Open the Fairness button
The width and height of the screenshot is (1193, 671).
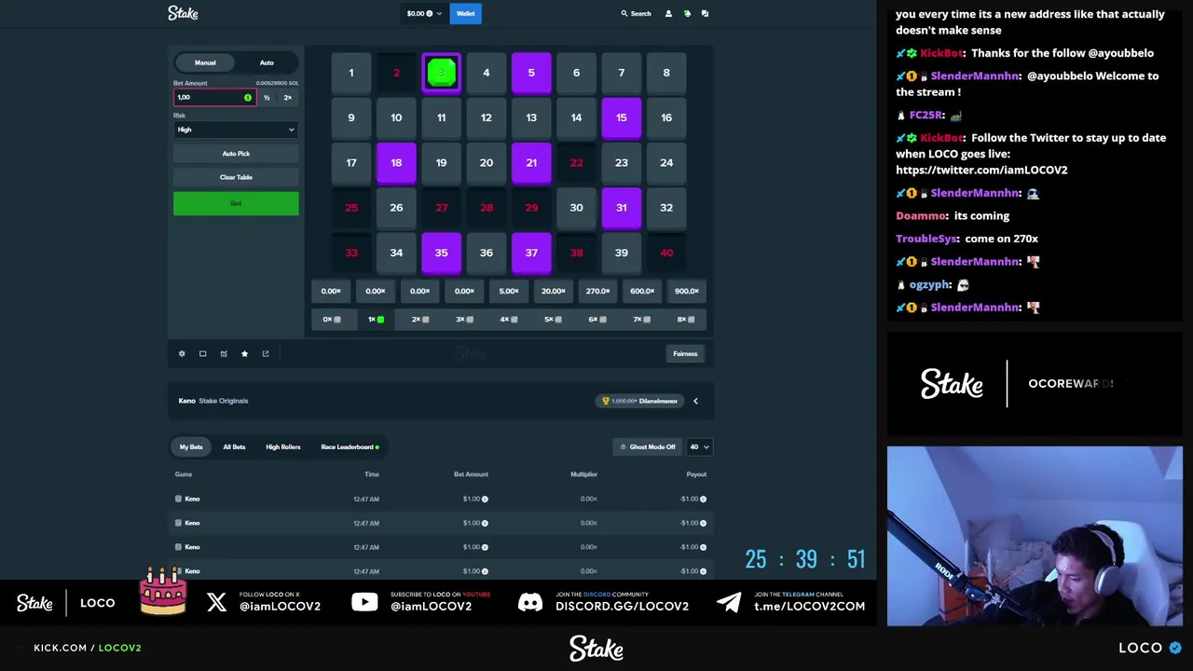point(685,354)
